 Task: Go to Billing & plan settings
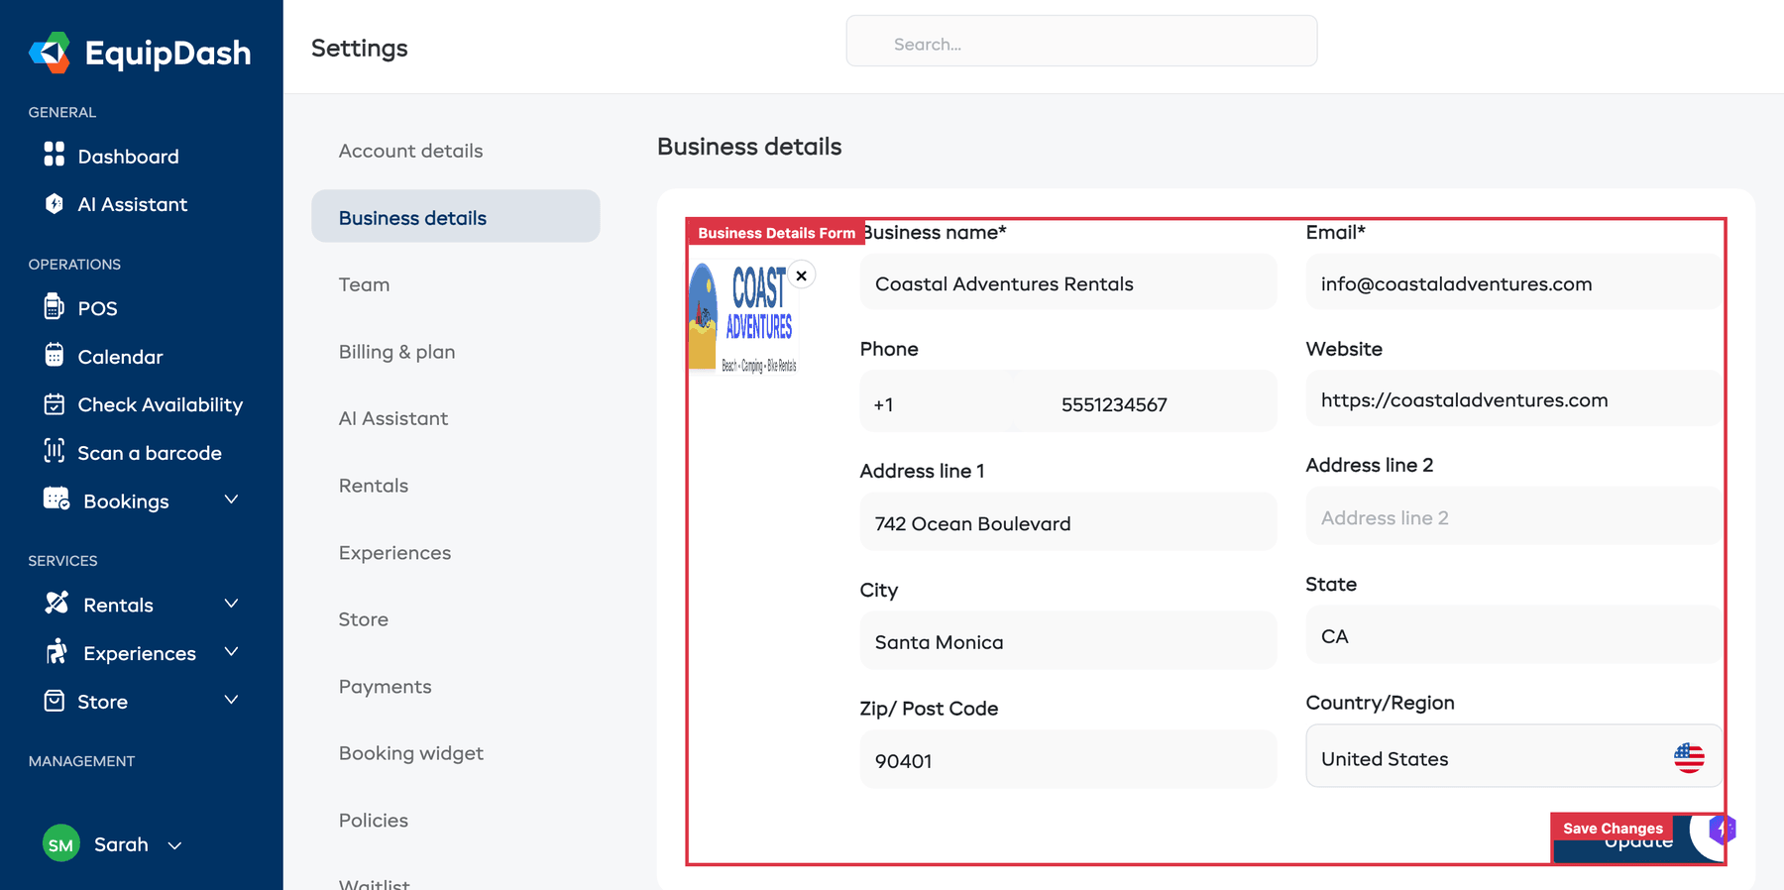(396, 352)
